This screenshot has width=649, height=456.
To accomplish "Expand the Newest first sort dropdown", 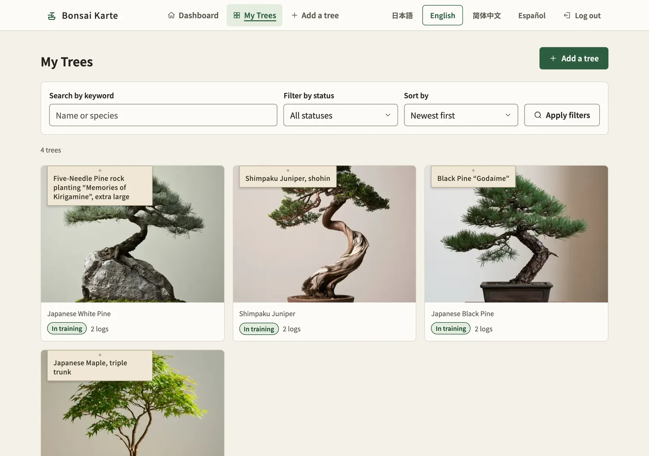I will pos(461,115).
